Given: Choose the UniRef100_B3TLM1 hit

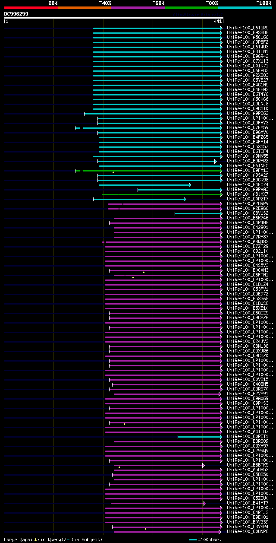Looking at the screenshot, I should click(248, 51).
